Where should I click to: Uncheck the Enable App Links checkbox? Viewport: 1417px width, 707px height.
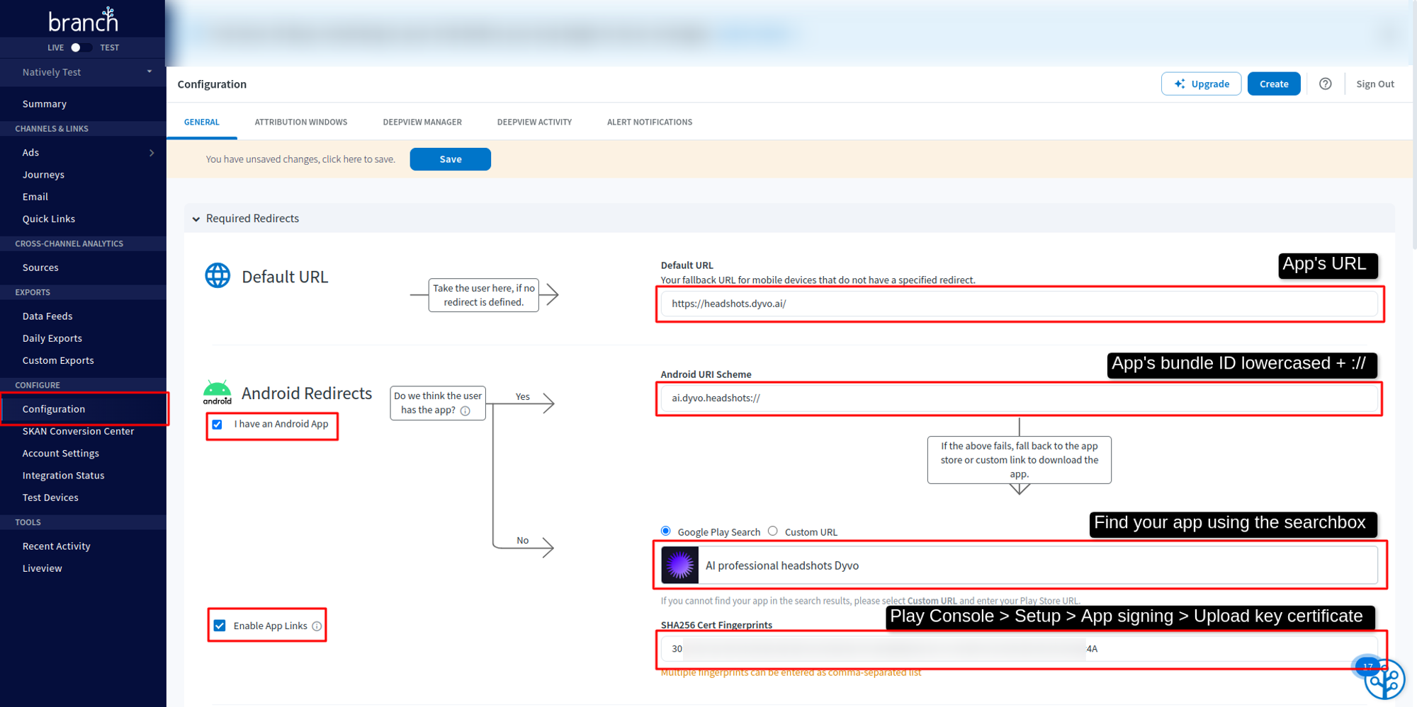pyautogui.click(x=220, y=626)
